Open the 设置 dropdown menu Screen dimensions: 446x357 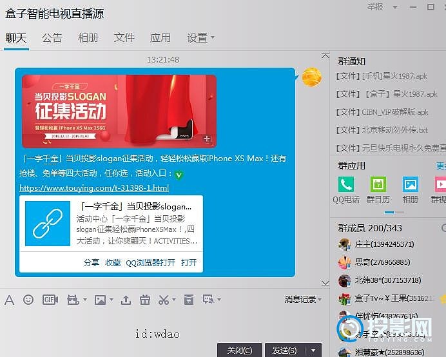[200, 38]
